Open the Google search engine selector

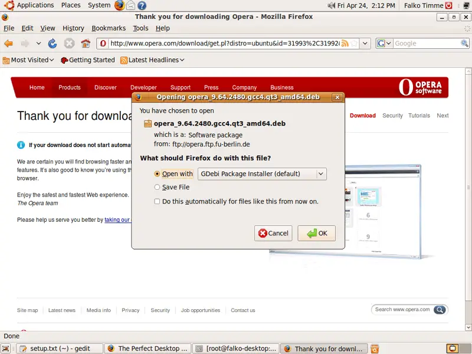pos(384,44)
